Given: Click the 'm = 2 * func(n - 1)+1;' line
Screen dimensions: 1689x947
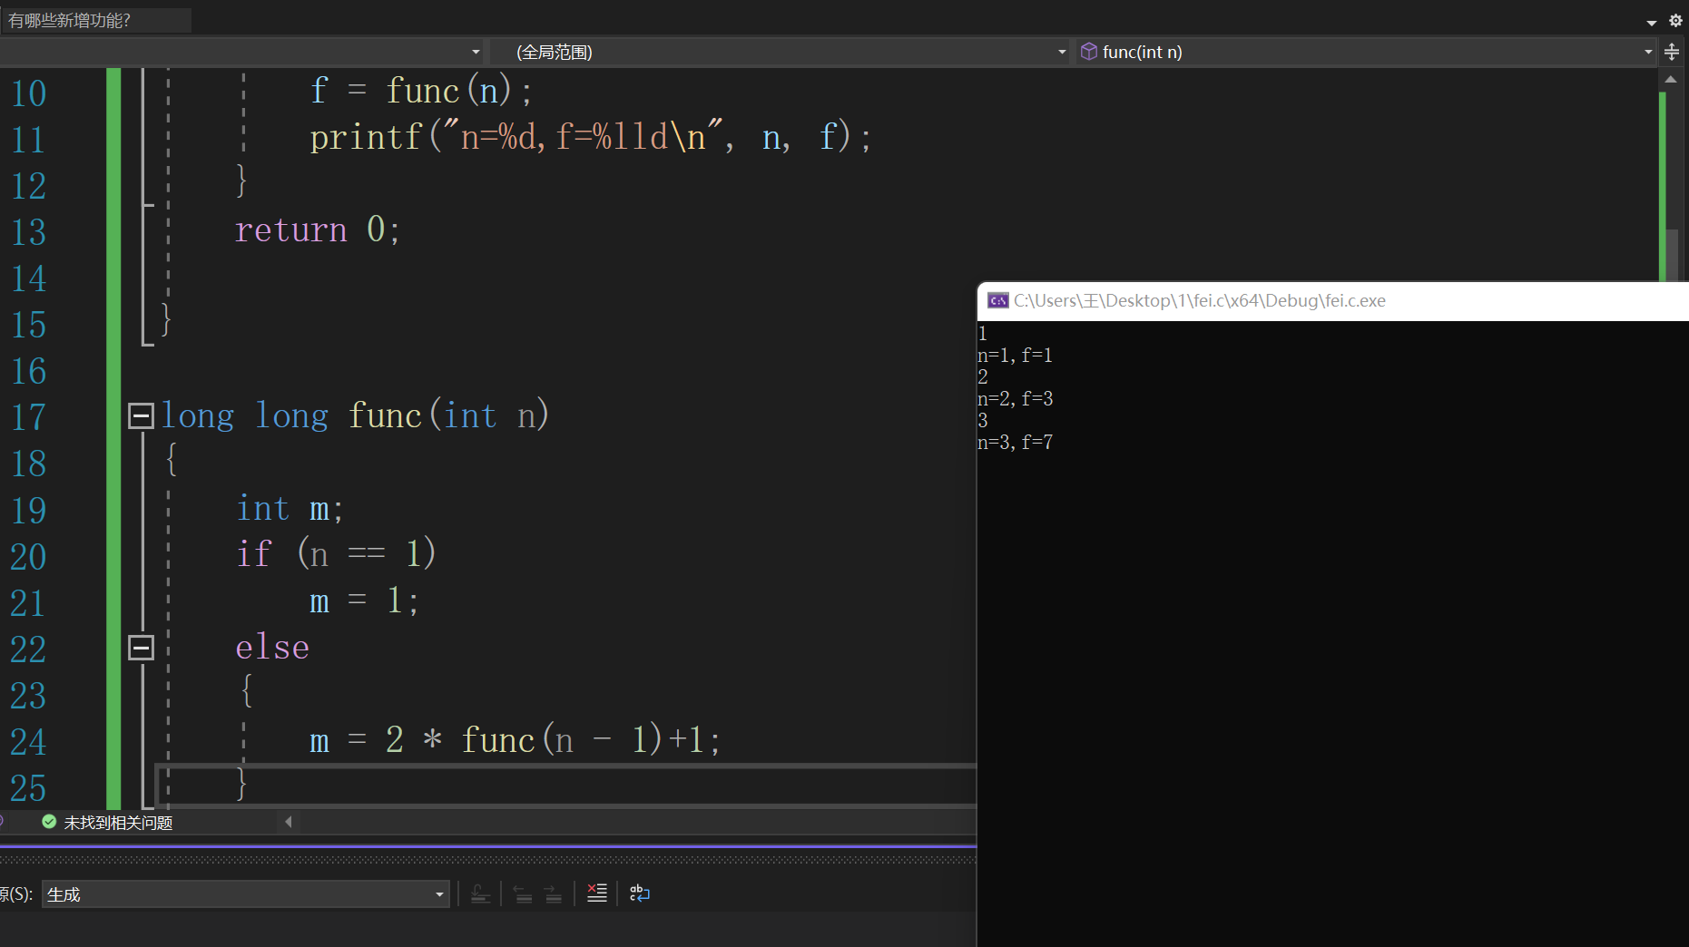Looking at the screenshot, I should point(516,739).
